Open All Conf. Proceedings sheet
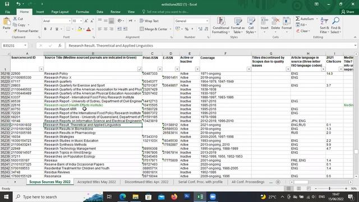359x202 pixels. coord(248,182)
